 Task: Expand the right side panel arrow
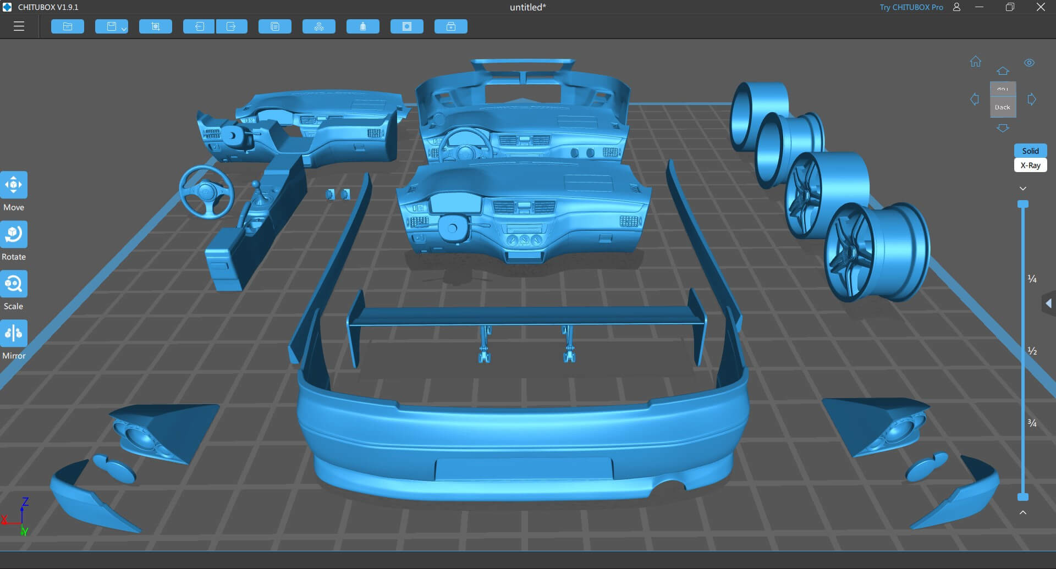(1048, 303)
